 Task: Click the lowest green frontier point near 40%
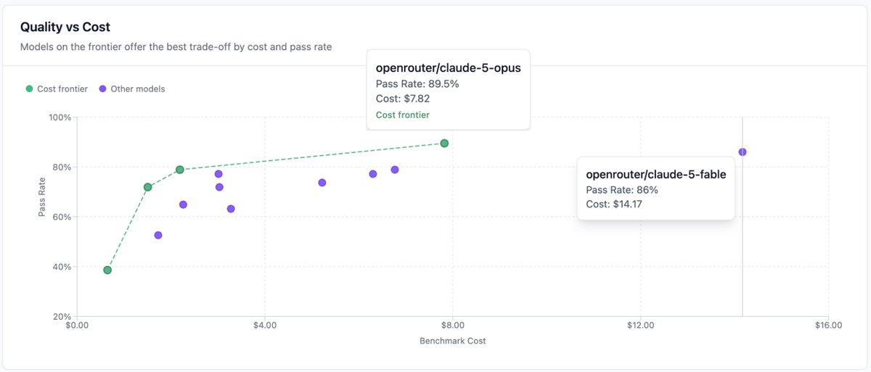(107, 270)
